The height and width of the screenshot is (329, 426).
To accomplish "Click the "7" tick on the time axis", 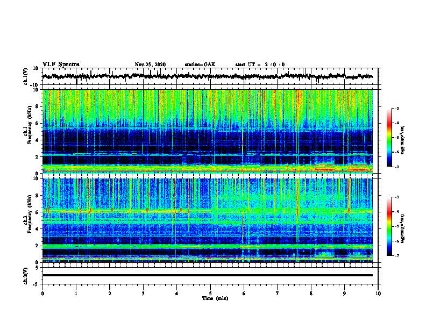I will [x=278, y=294].
